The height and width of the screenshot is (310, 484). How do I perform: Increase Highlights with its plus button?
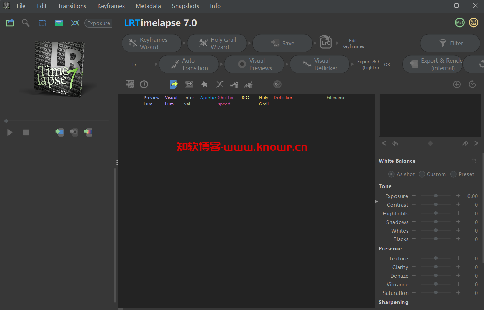458,213
